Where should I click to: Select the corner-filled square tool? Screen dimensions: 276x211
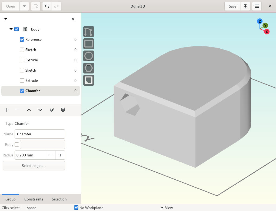(x=89, y=80)
